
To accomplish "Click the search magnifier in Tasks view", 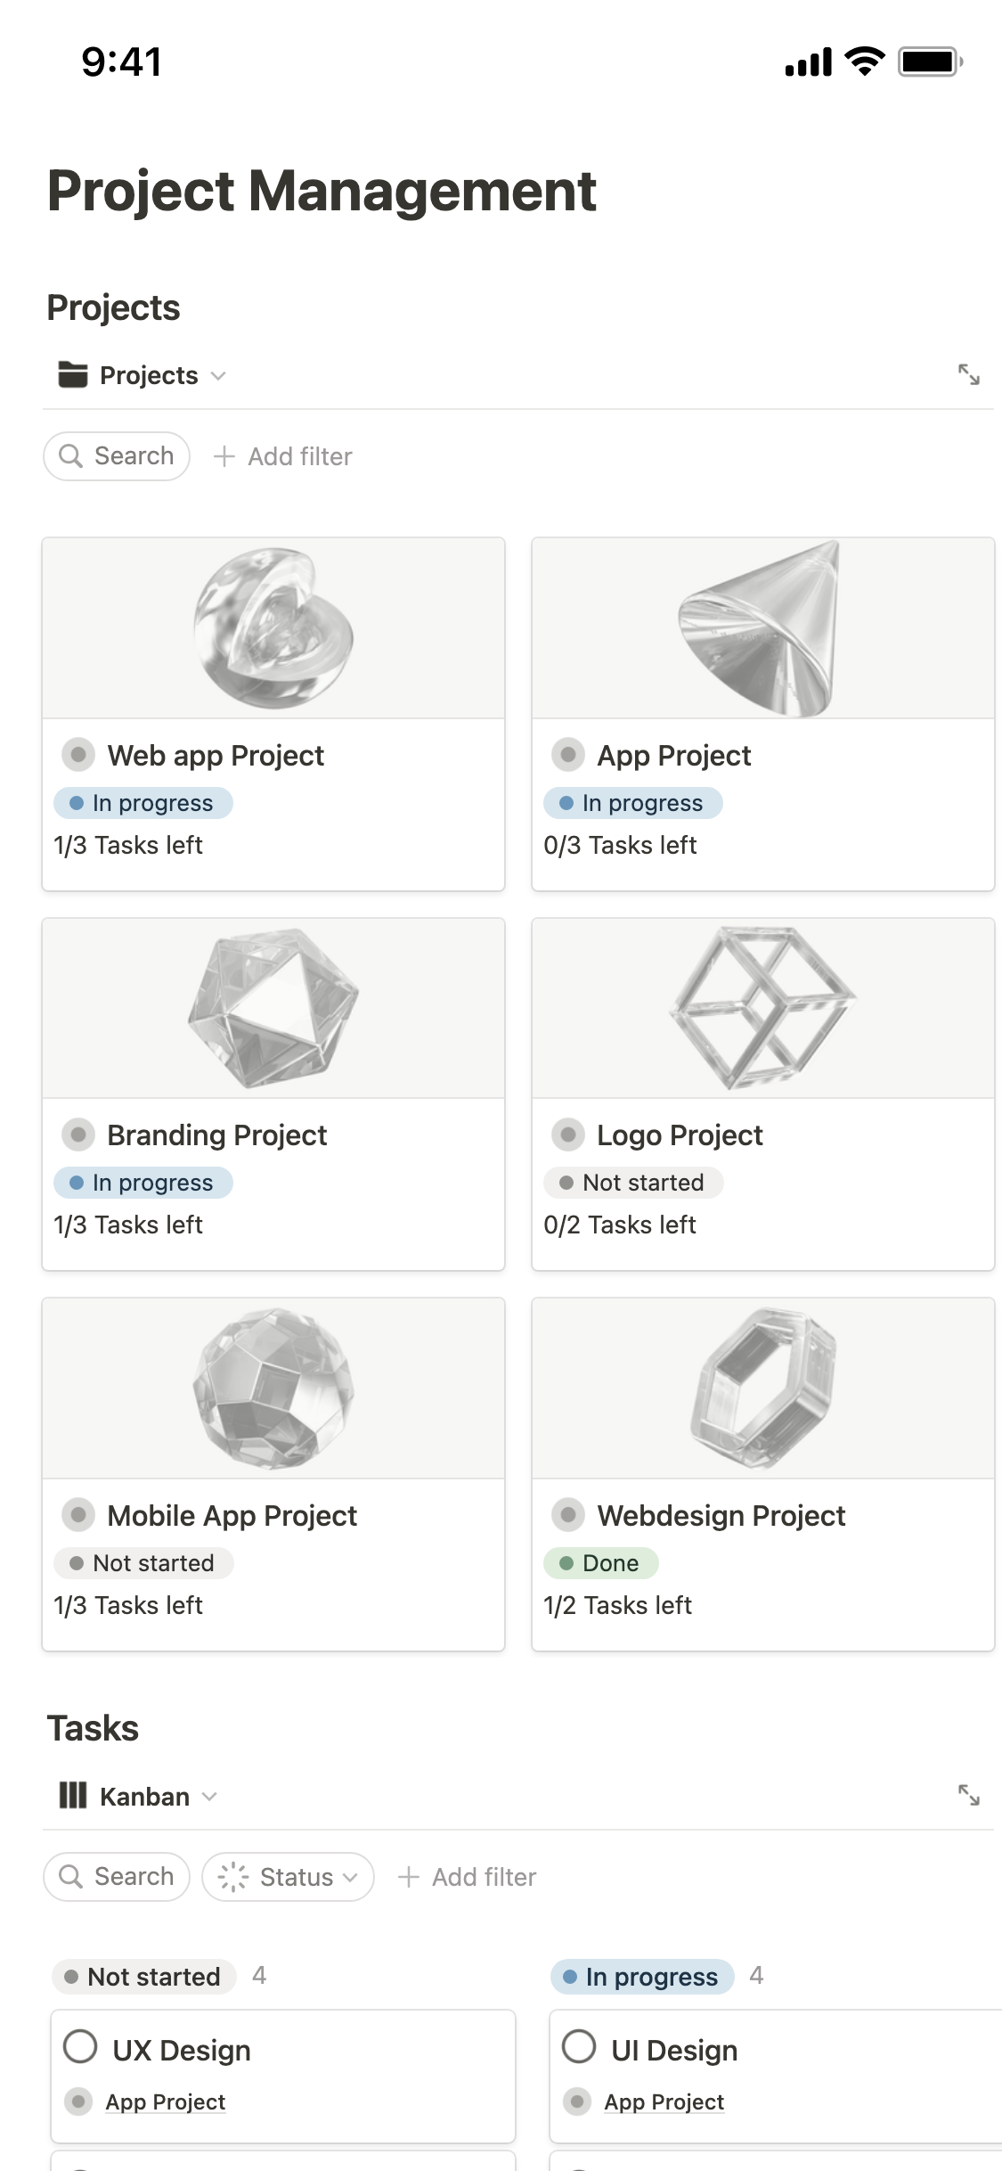I will pyautogui.click(x=72, y=1876).
